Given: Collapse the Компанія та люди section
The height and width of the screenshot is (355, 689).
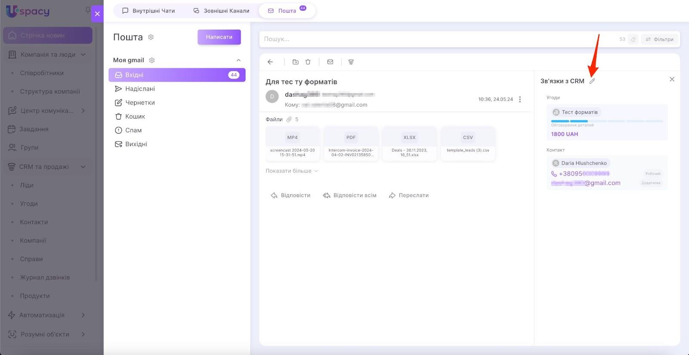Looking at the screenshot, I should (83, 55).
